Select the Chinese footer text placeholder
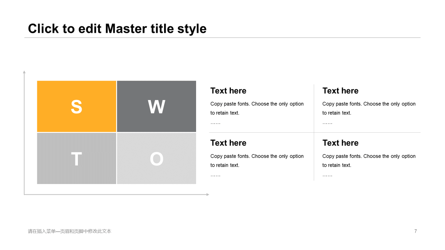The width and height of the screenshot is (445, 250). (x=70, y=231)
